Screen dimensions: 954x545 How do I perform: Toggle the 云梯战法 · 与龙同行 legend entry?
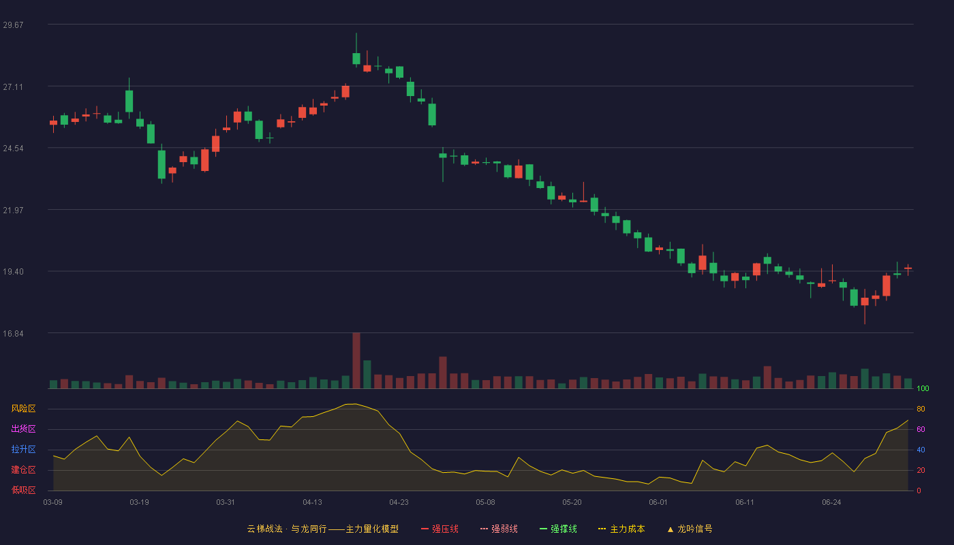tap(323, 529)
